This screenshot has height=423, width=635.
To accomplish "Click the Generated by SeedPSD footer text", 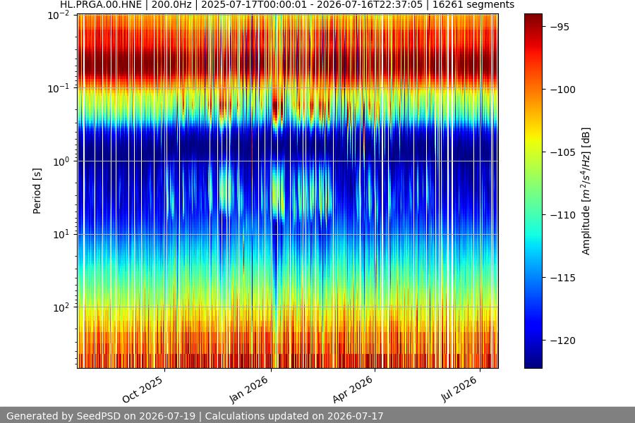I will tap(195, 416).
